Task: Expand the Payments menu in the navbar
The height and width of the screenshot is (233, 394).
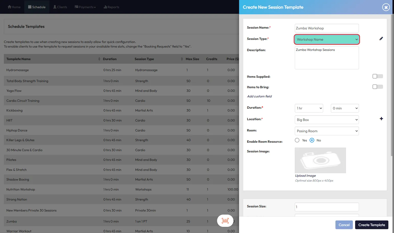Action: (85, 7)
